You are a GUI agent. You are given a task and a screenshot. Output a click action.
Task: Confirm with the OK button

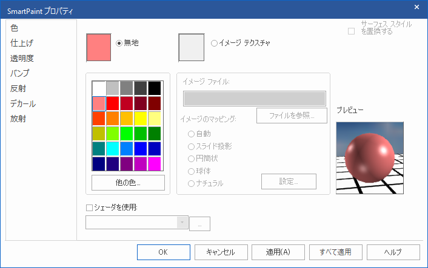[164, 252]
